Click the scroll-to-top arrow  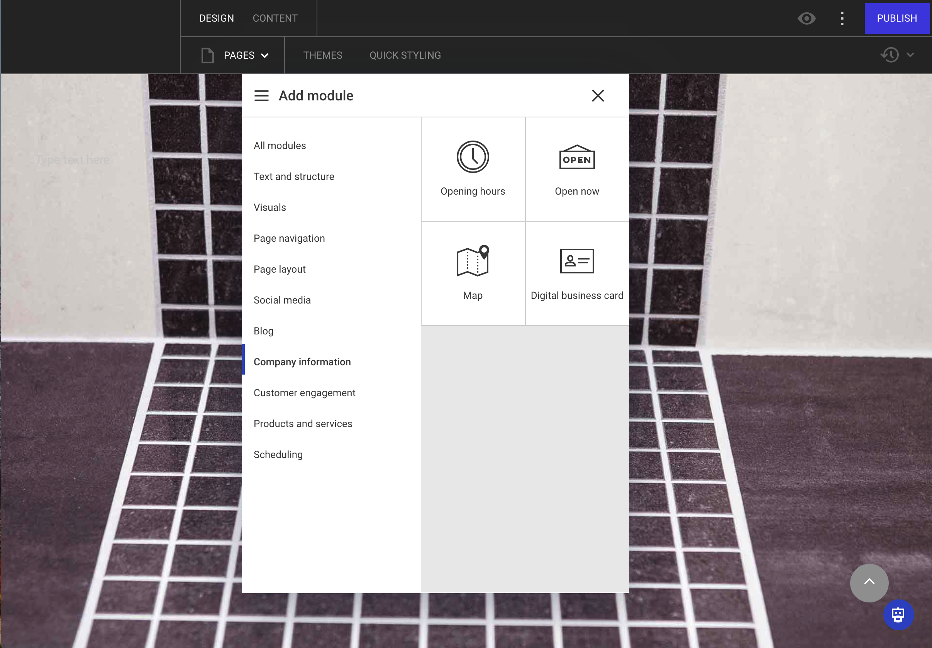(869, 583)
